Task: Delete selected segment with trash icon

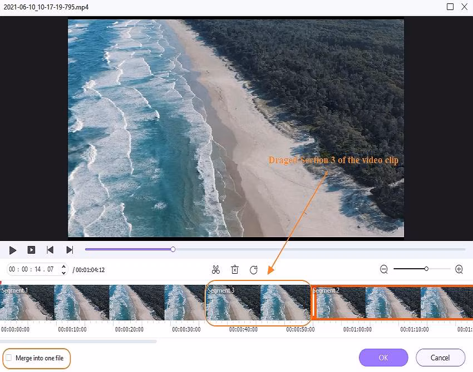Action: 235,270
